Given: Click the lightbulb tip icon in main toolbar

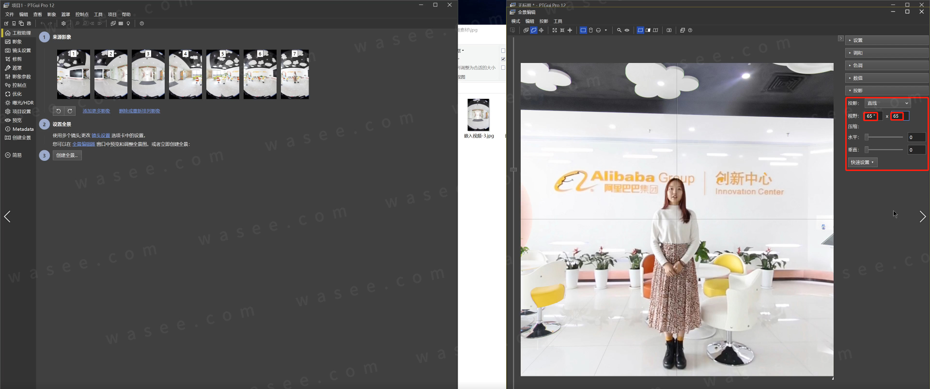Looking at the screenshot, I should 128,23.
